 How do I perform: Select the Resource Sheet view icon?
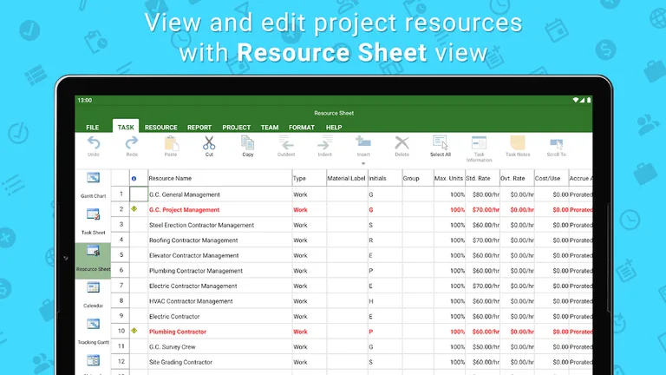[93, 251]
